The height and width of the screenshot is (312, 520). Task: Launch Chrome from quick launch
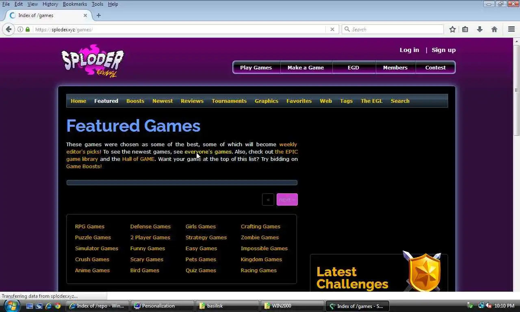pyautogui.click(x=58, y=306)
